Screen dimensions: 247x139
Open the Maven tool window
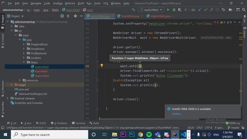click(245, 32)
